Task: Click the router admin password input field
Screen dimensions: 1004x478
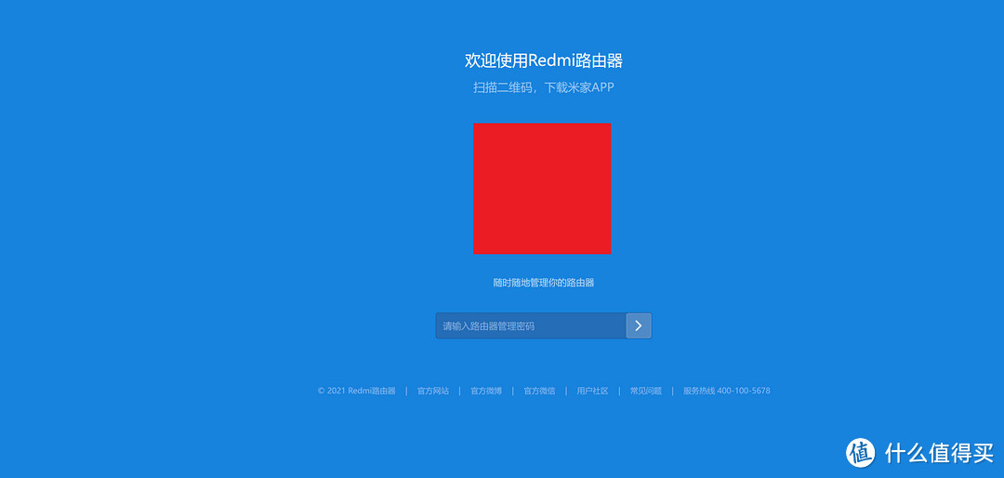Action: coord(531,325)
